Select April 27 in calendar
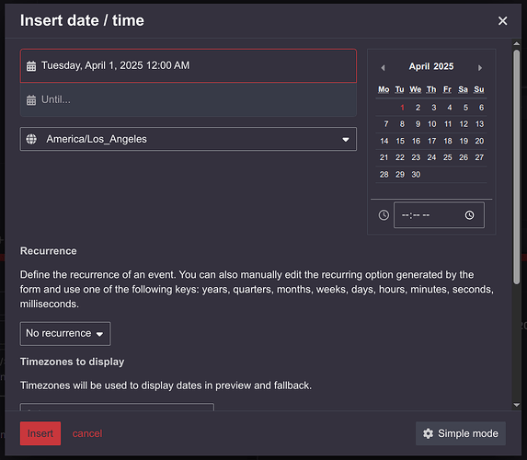Viewport: 527px width, 460px height. pyautogui.click(x=479, y=157)
